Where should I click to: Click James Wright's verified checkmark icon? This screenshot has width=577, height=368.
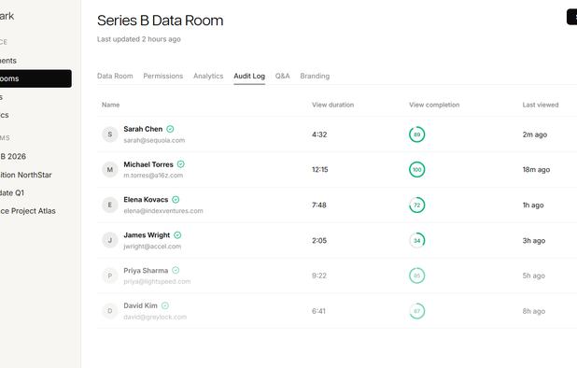(x=177, y=234)
